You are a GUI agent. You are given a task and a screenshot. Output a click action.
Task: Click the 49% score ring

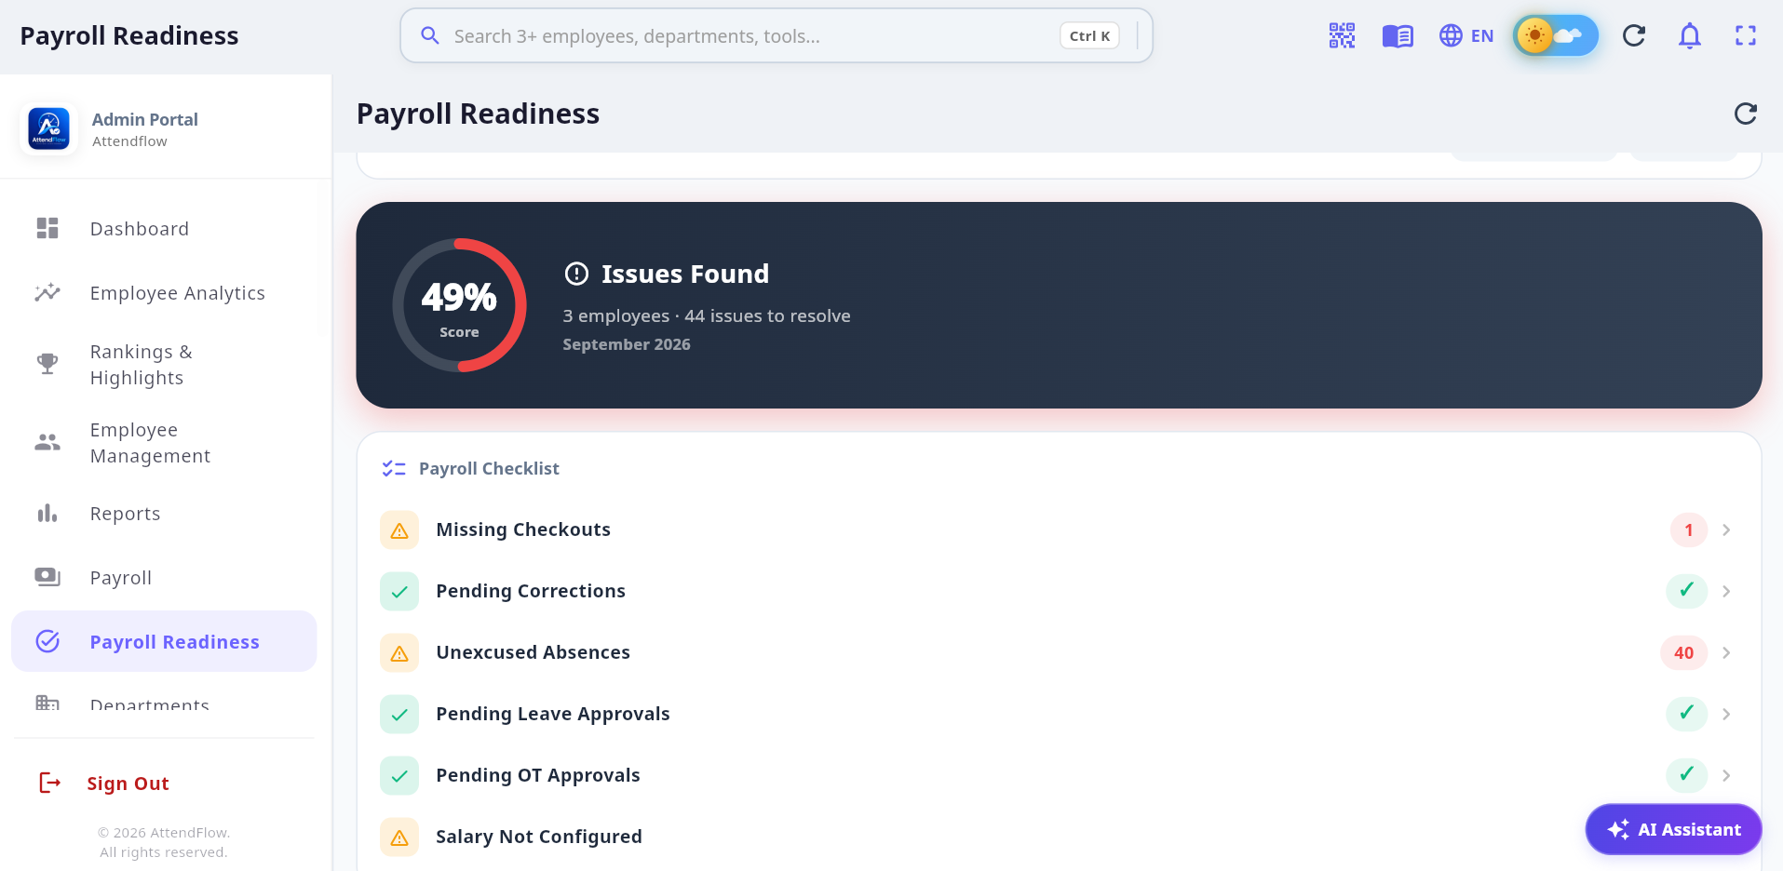click(459, 305)
